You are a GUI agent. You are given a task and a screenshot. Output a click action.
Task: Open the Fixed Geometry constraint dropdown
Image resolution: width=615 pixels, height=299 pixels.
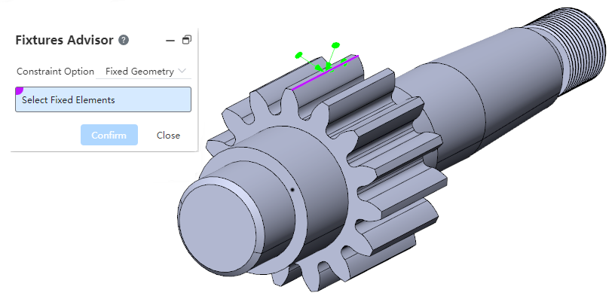(143, 72)
